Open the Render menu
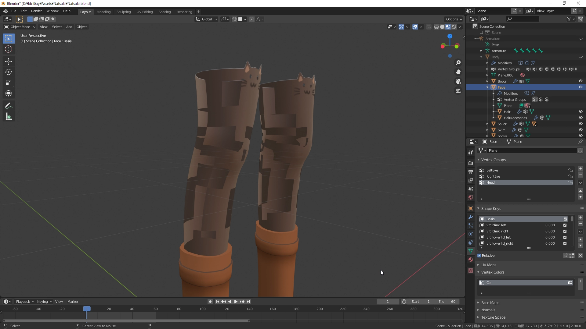This screenshot has height=329, width=586. click(x=36, y=11)
